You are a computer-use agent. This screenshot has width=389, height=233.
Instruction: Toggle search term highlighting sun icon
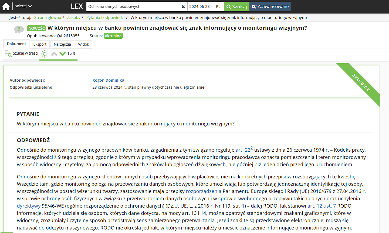coord(45,54)
